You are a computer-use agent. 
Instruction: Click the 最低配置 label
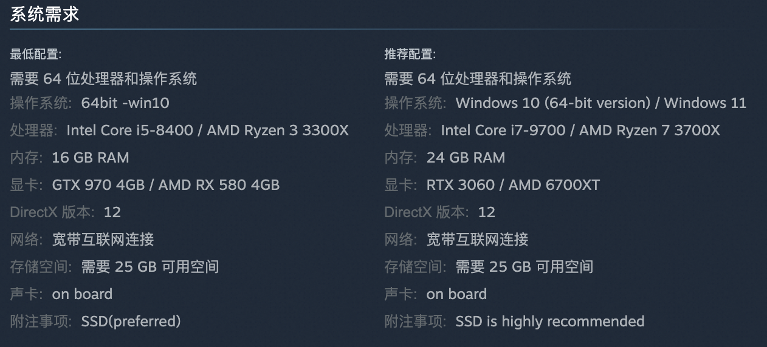36,54
